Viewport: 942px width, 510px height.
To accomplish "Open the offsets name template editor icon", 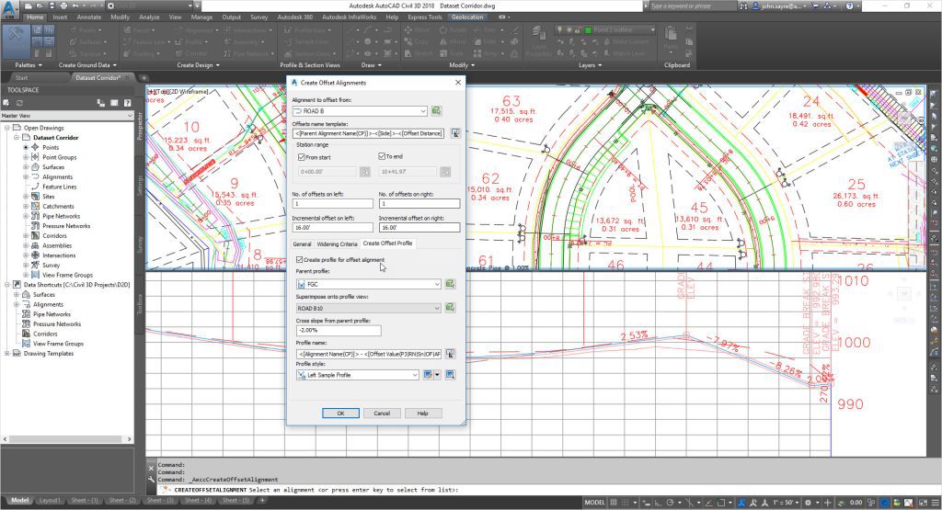I will (454, 133).
